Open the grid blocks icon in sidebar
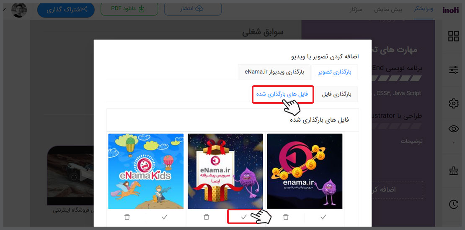The image size is (465, 230). coord(453,36)
